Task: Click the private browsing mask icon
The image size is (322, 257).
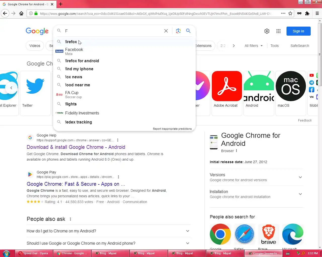Action: click(299, 14)
